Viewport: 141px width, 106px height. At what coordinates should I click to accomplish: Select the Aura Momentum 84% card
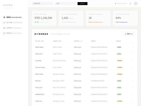(x=125, y=18)
